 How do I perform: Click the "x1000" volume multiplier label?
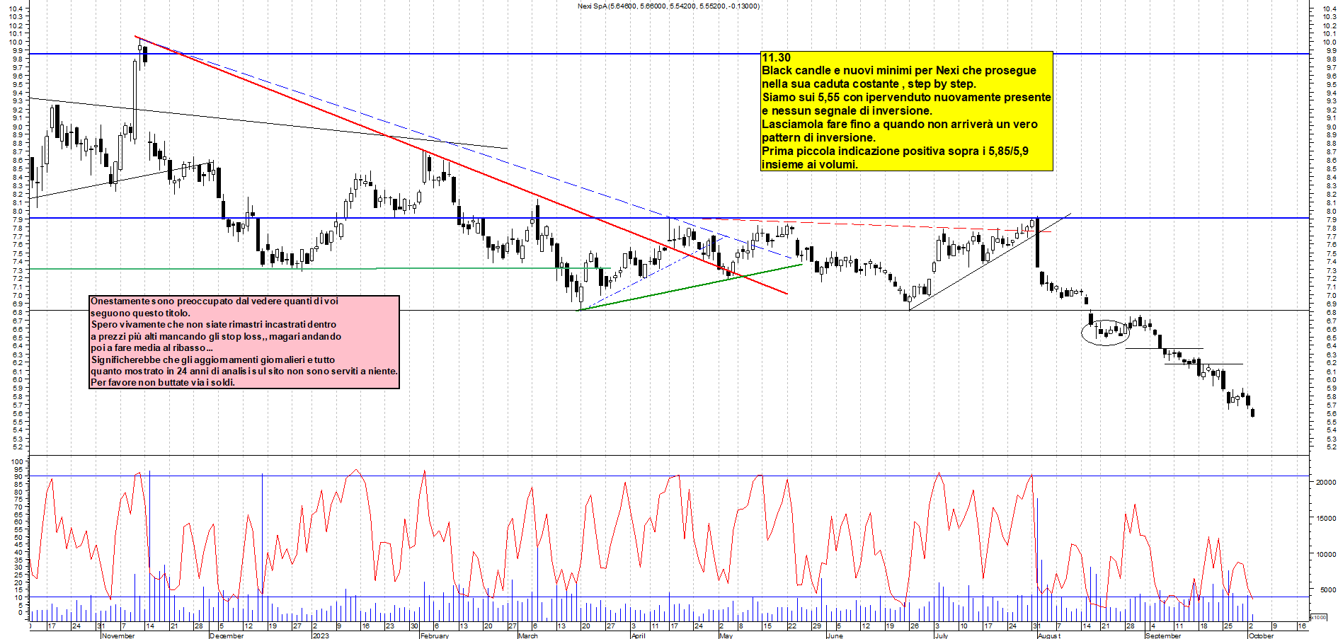pyautogui.click(x=1319, y=616)
